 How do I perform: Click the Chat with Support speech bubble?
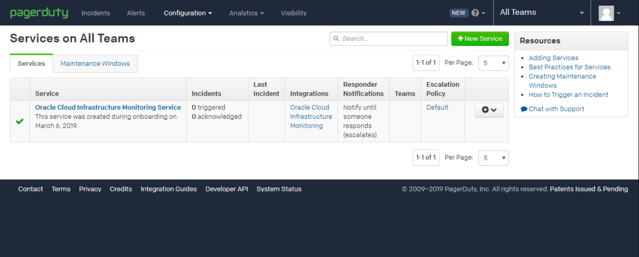click(524, 109)
